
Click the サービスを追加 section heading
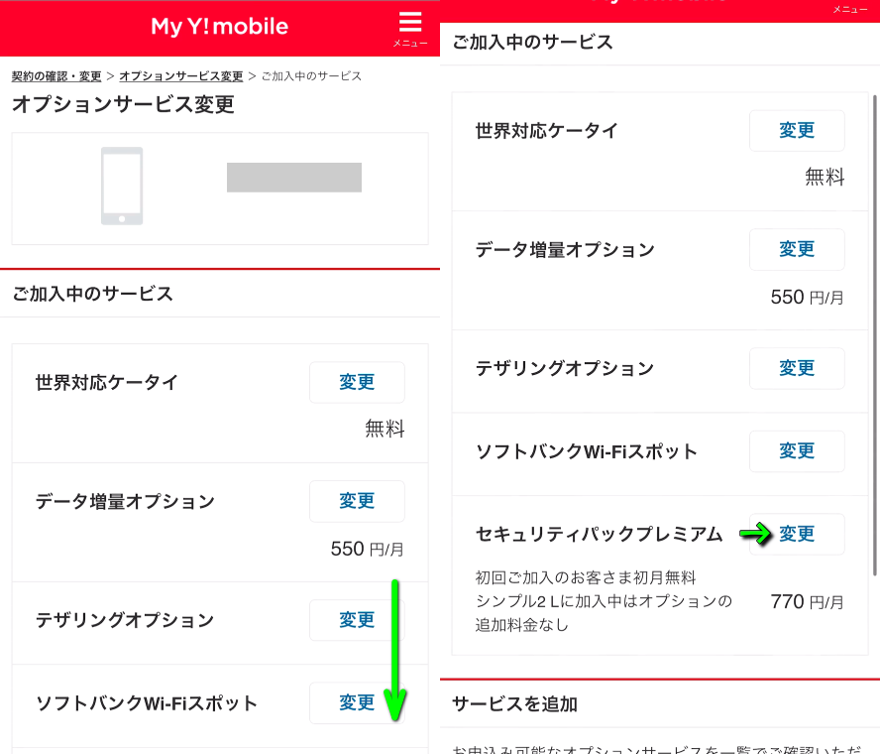(x=514, y=704)
